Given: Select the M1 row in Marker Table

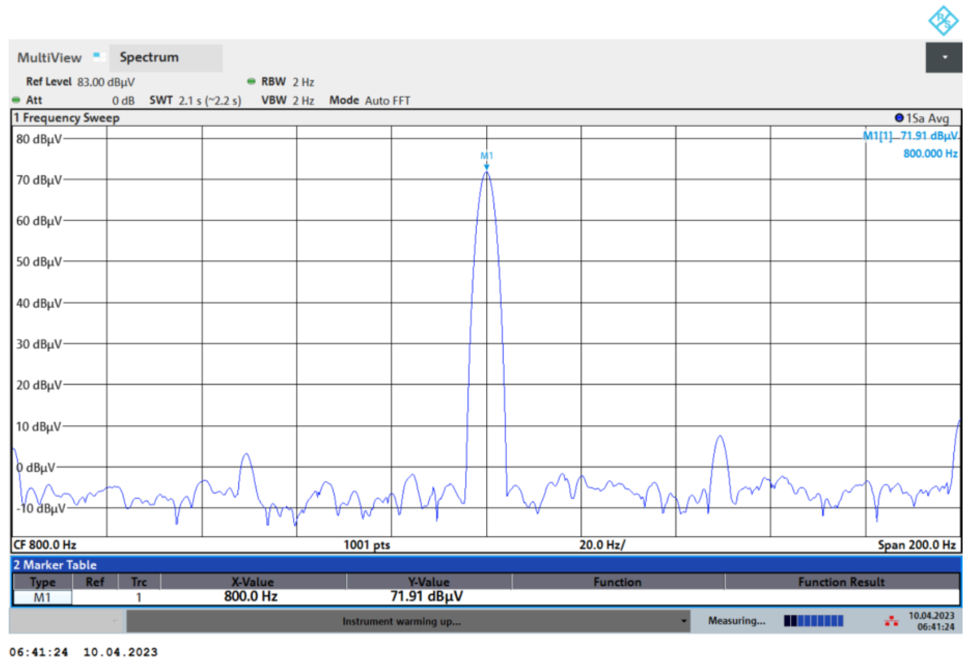Looking at the screenshot, I should point(42,597).
